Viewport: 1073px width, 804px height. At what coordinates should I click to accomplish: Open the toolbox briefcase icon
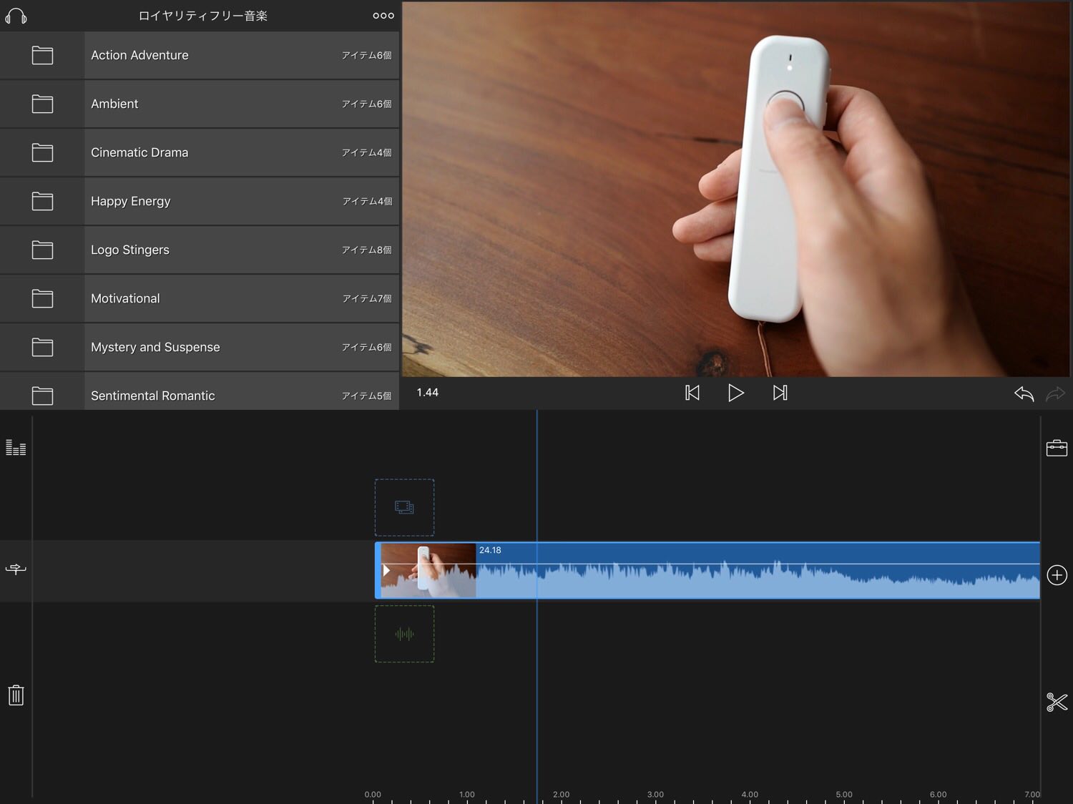click(1057, 448)
